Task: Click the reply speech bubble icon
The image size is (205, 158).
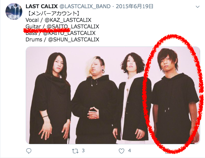Action: 29,151
